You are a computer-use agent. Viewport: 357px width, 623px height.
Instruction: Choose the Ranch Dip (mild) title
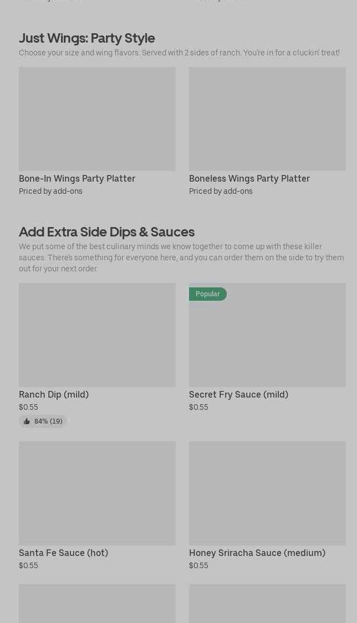54,394
